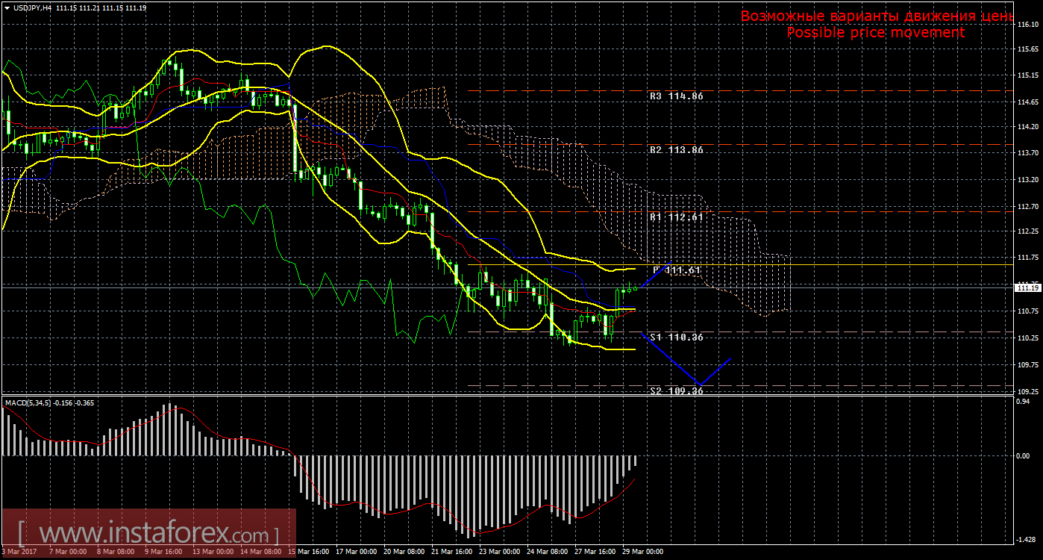Click the 29 Mar 00:00 time axis label

pos(642,553)
